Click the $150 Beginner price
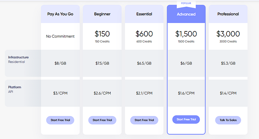Screen dimensions: 259x139 tap(102, 34)
